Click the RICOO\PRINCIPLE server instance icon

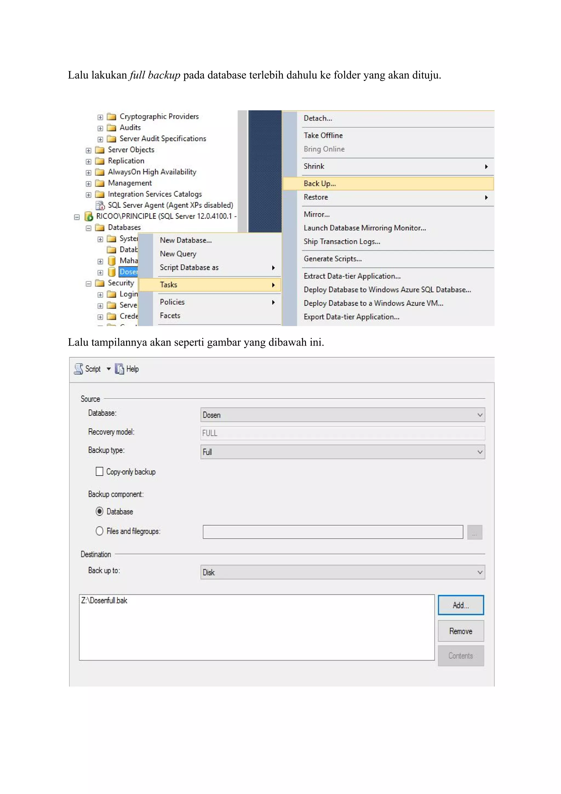[x=89, y=217]
